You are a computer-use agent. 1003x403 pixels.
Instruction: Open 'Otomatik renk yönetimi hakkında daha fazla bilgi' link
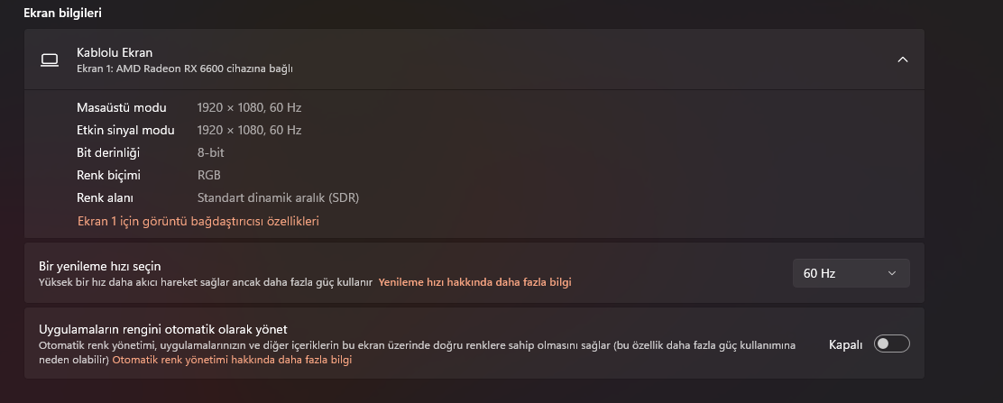232,360
